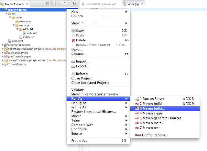This screenshot has height=151, width=207.
Task: Choose Show in Remote Systems view
Action: pyautogui.click(x=98, y=94)
